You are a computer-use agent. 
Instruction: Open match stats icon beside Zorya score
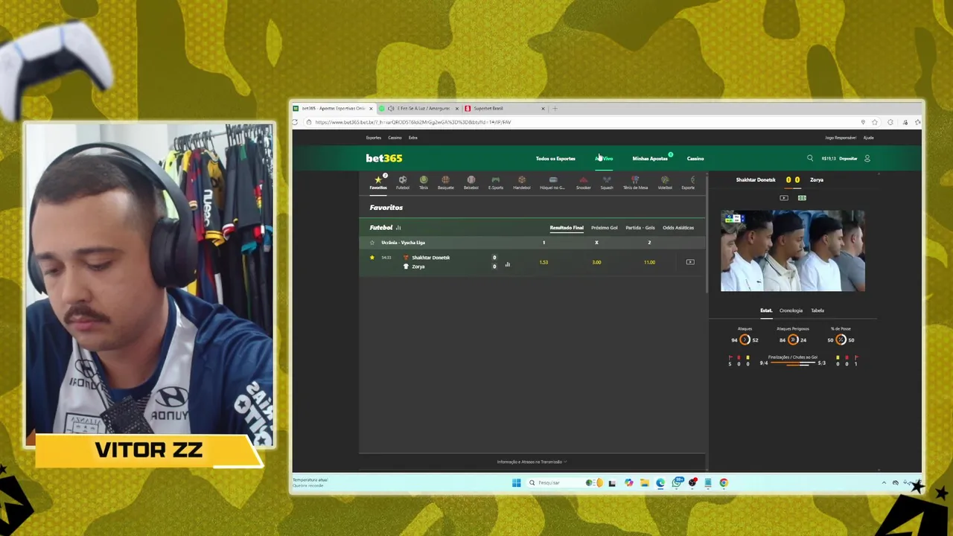[x=508, y=264]
